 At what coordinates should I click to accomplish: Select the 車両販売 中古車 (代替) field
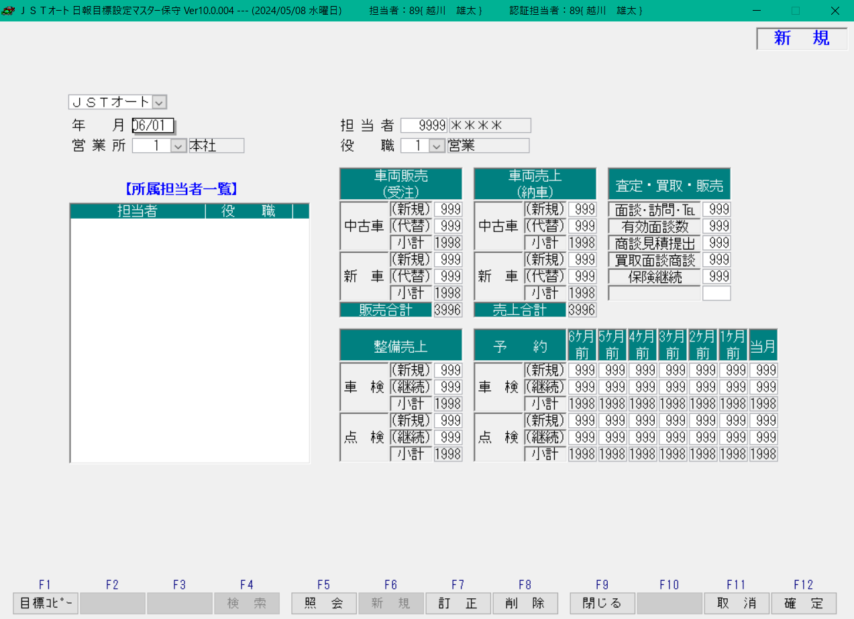click(448, 226)
